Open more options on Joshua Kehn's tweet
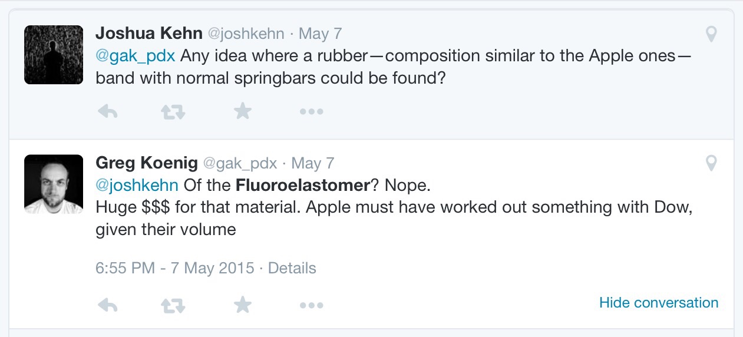Screen dimensions: 743x337 click(311, 111)
